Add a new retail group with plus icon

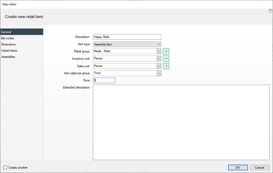click(x=166, y=51)
